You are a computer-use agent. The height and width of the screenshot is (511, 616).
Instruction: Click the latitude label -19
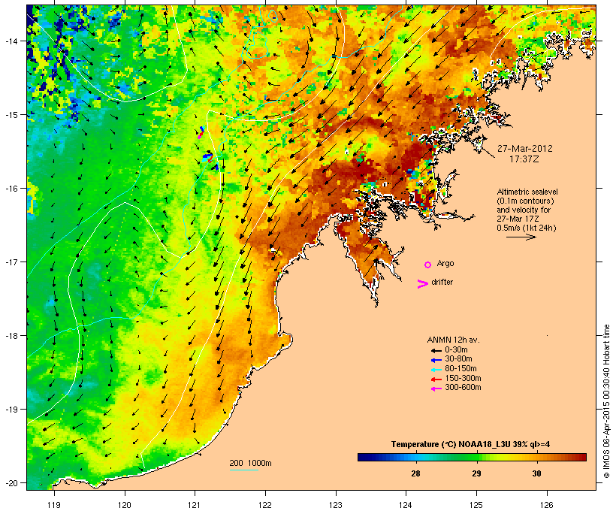coord(11,410)
